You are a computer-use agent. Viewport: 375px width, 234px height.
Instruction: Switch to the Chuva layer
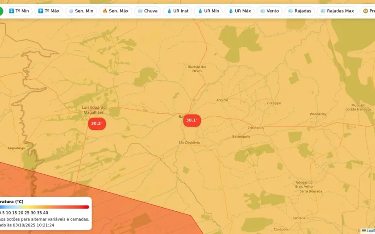pos(148,11)
